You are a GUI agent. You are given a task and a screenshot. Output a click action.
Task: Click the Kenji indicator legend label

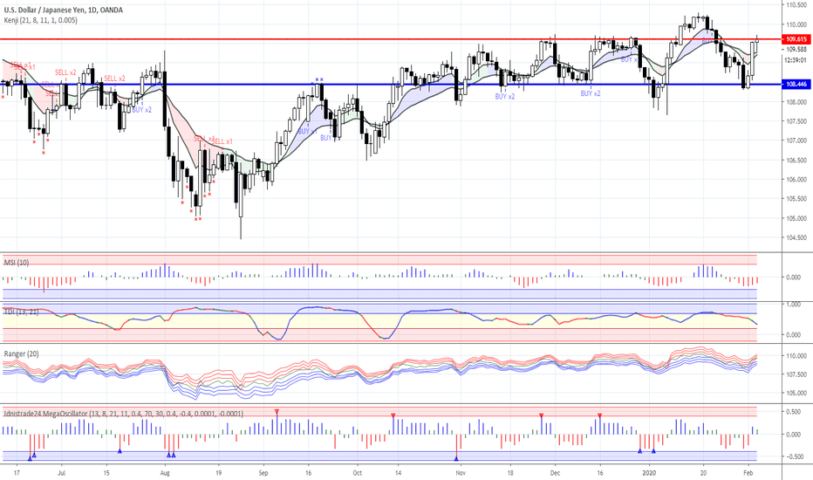[41, 20]
